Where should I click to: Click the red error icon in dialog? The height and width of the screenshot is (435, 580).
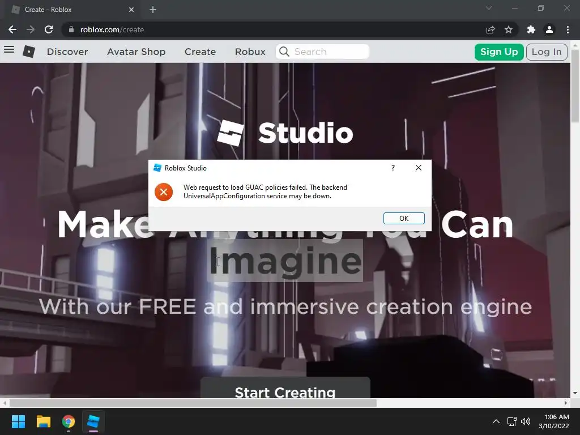pos(164,192)
